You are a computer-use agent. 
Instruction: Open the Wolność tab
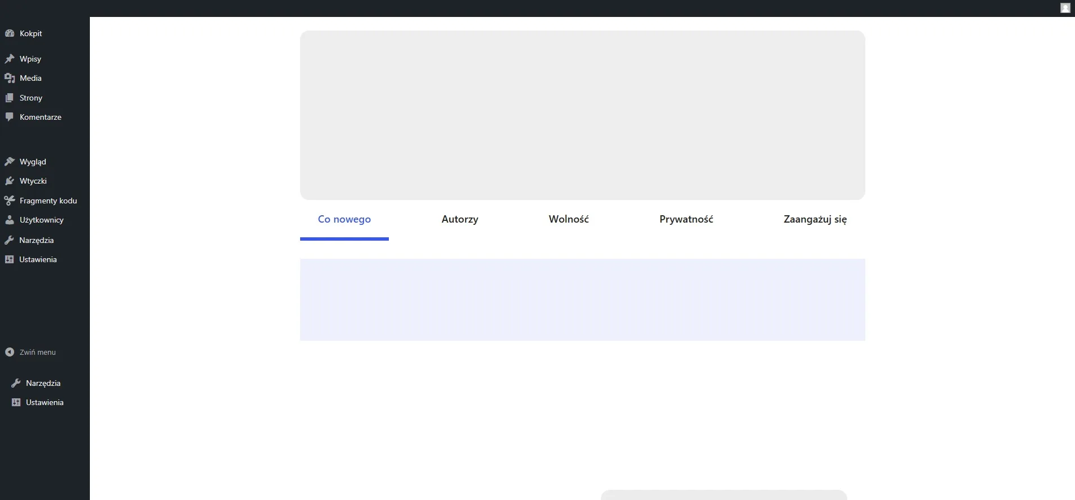[x=569, y=219]
